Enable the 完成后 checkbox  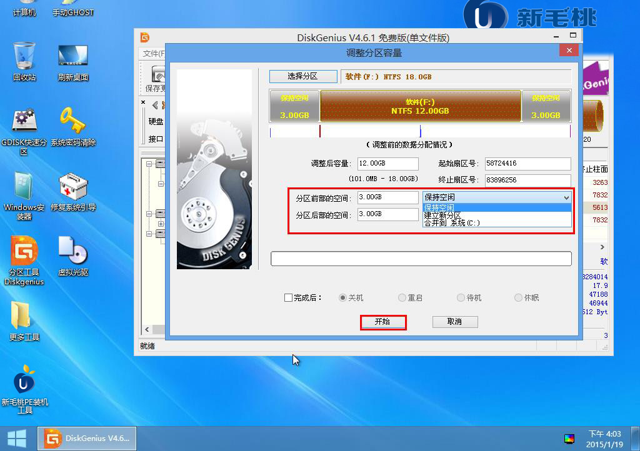(288, 298)
